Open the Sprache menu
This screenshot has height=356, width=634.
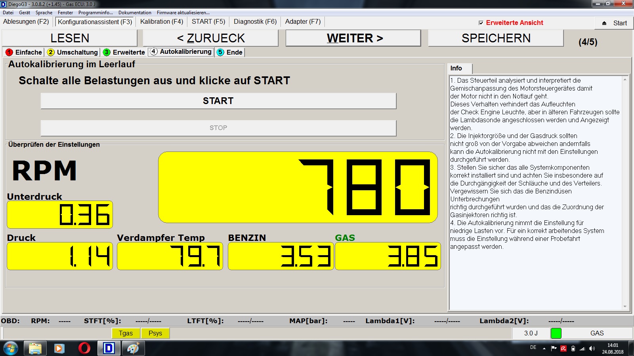coord(44,13)
